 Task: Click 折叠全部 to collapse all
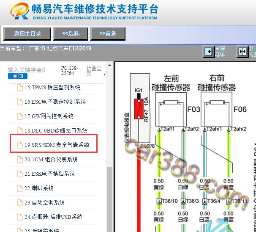click(94, 71)
